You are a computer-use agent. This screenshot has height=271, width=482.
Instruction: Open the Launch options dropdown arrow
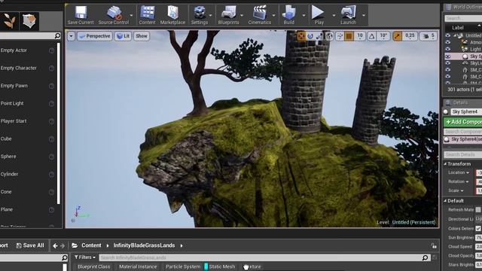coord(364,15)
